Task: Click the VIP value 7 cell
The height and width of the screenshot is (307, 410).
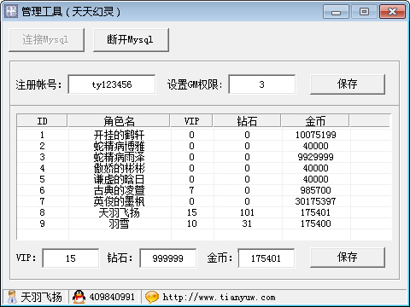Action: click(x=191, y=190)
